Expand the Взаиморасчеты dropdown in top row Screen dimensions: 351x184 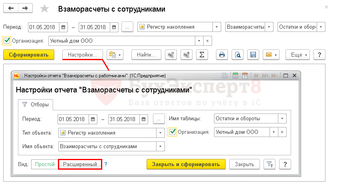click(269, 27)
